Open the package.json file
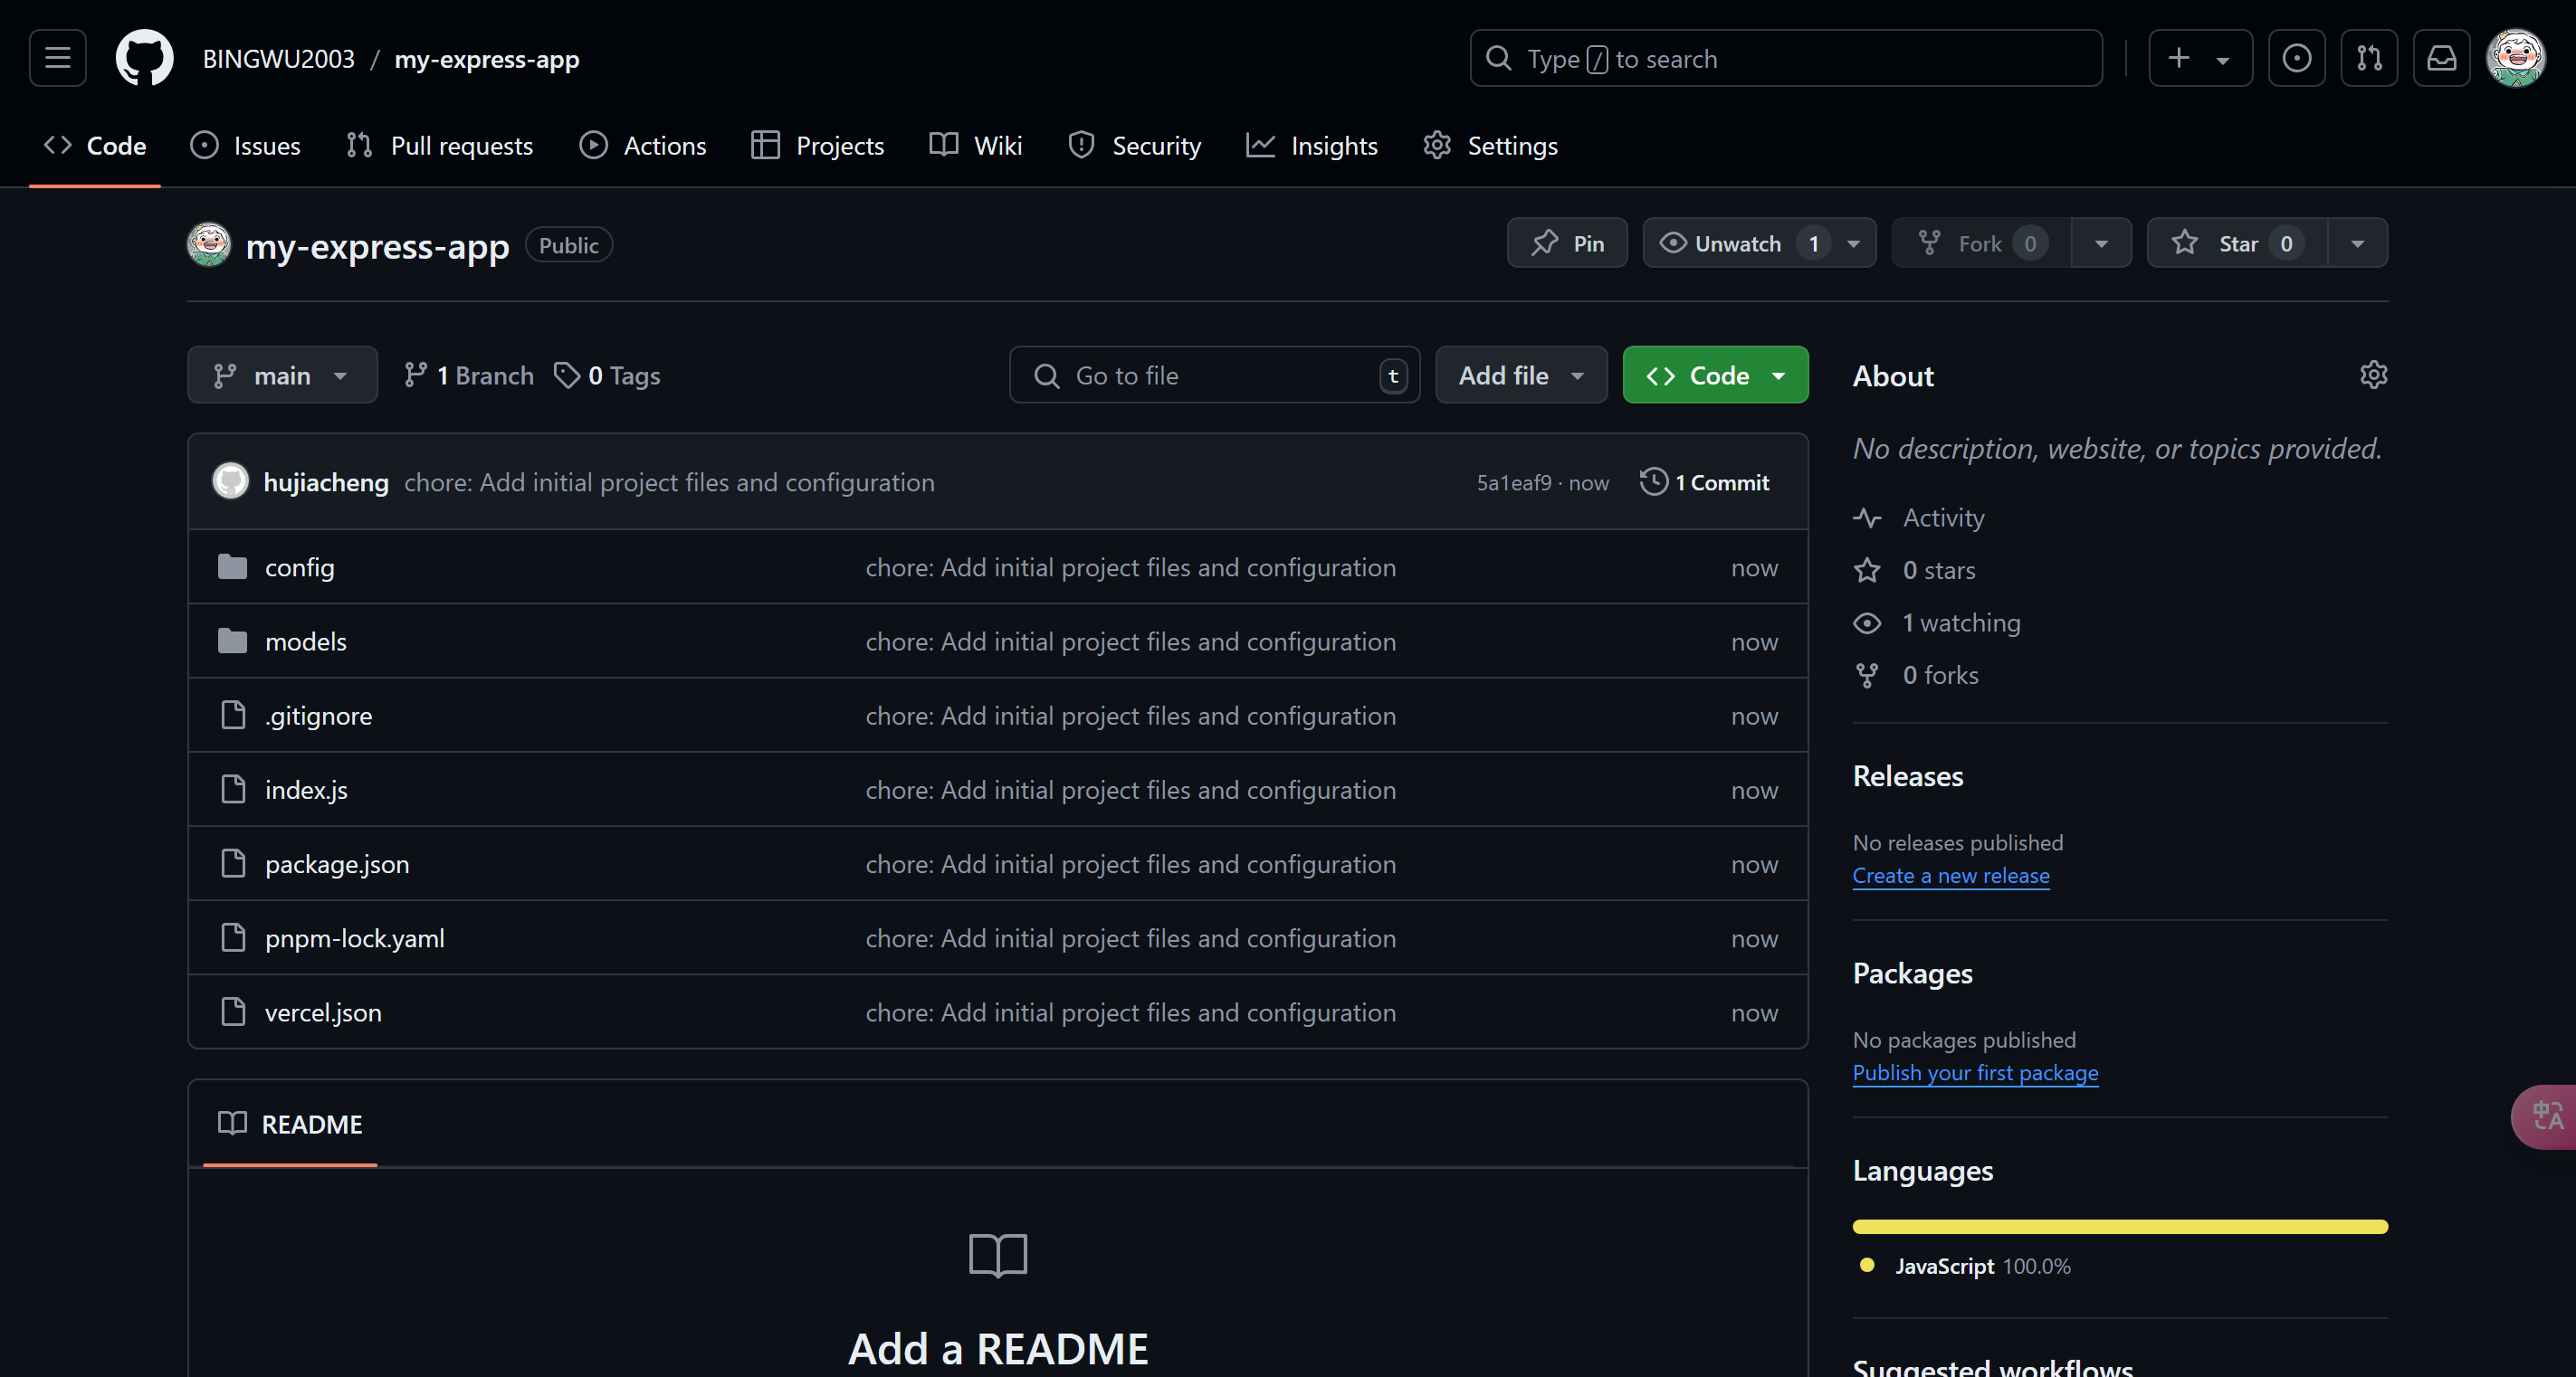The height and width of the screenshot is (1377, 2576). 337,863
